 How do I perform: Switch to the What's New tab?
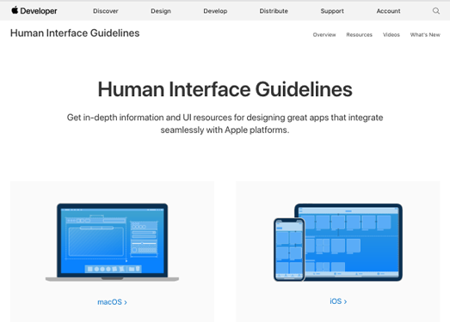(425, 34)
